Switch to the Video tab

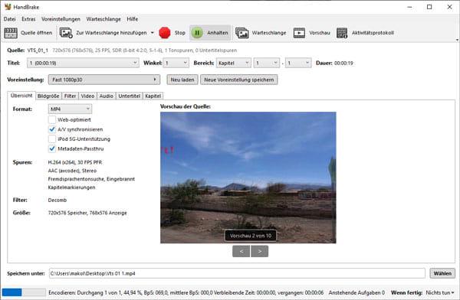tap(87, 96)
